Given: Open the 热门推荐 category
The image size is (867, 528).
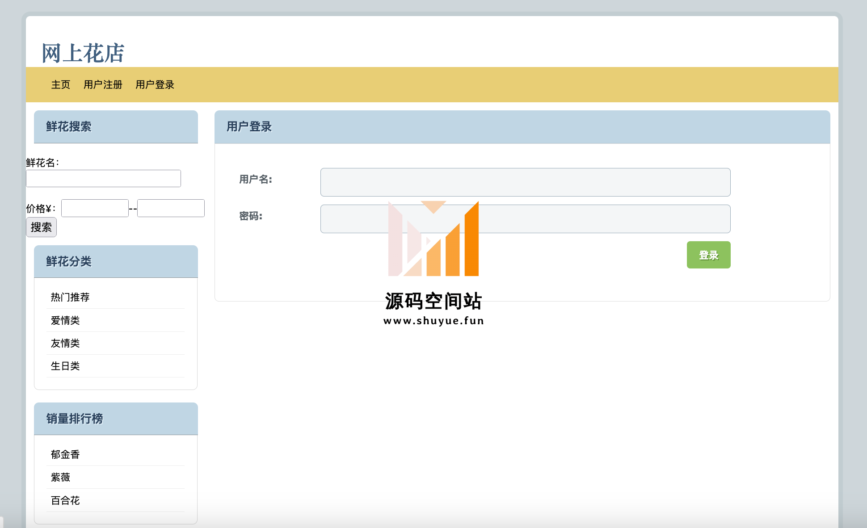Looking at the screenshot, I should [70, 297].
